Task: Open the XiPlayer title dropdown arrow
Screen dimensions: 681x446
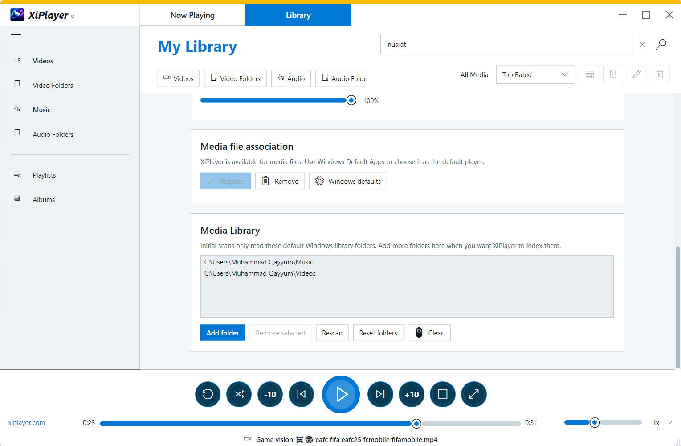Action: click(73, 17)
